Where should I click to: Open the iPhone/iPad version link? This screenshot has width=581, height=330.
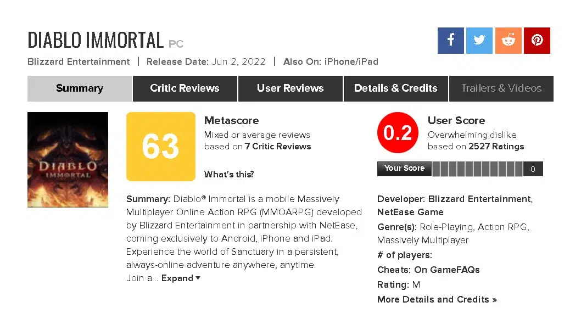pos(350,61)
